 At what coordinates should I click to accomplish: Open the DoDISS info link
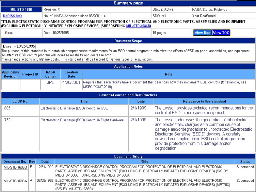(x=12, y=16)
